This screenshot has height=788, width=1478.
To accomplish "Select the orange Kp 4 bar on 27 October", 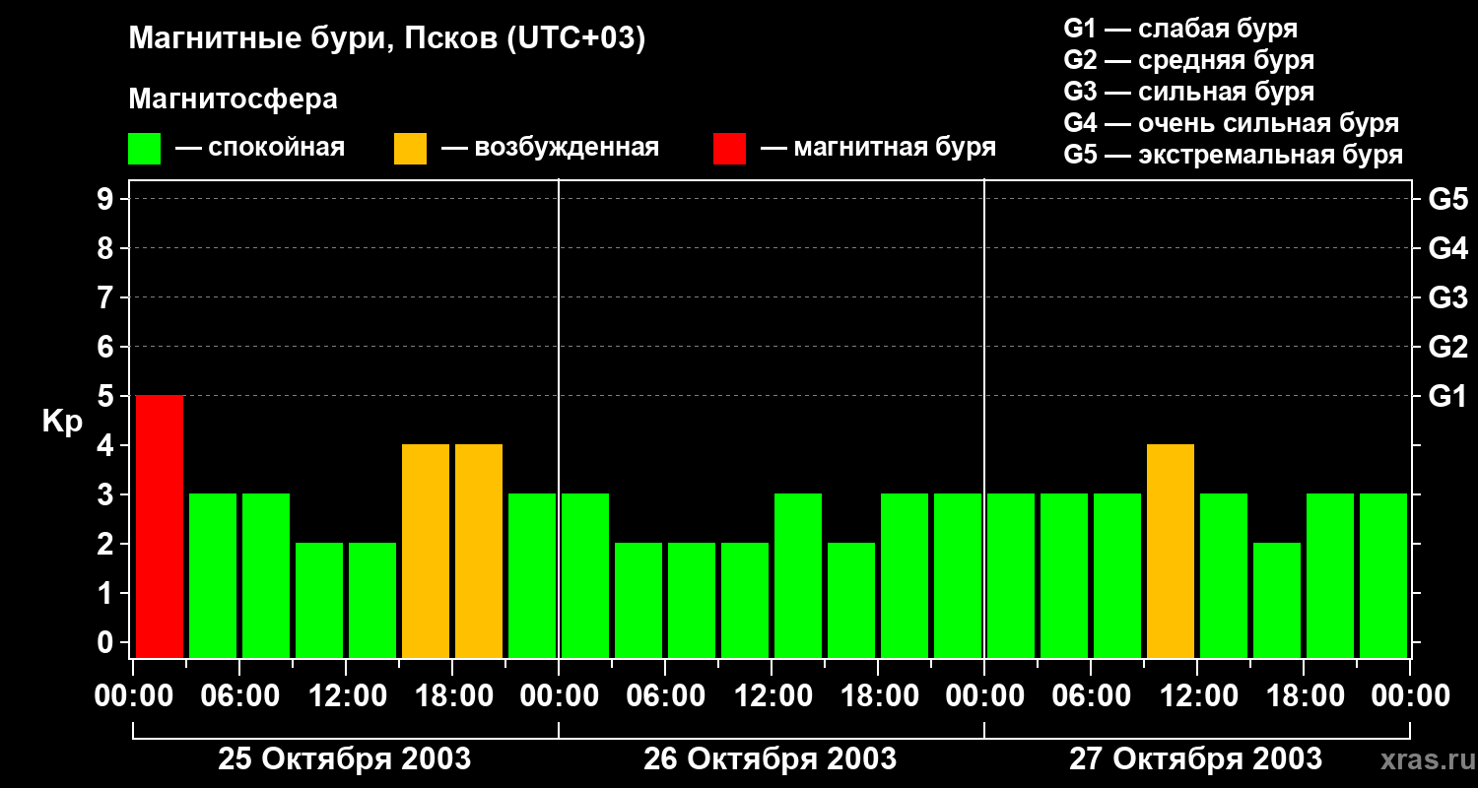I will (1171, 552).
